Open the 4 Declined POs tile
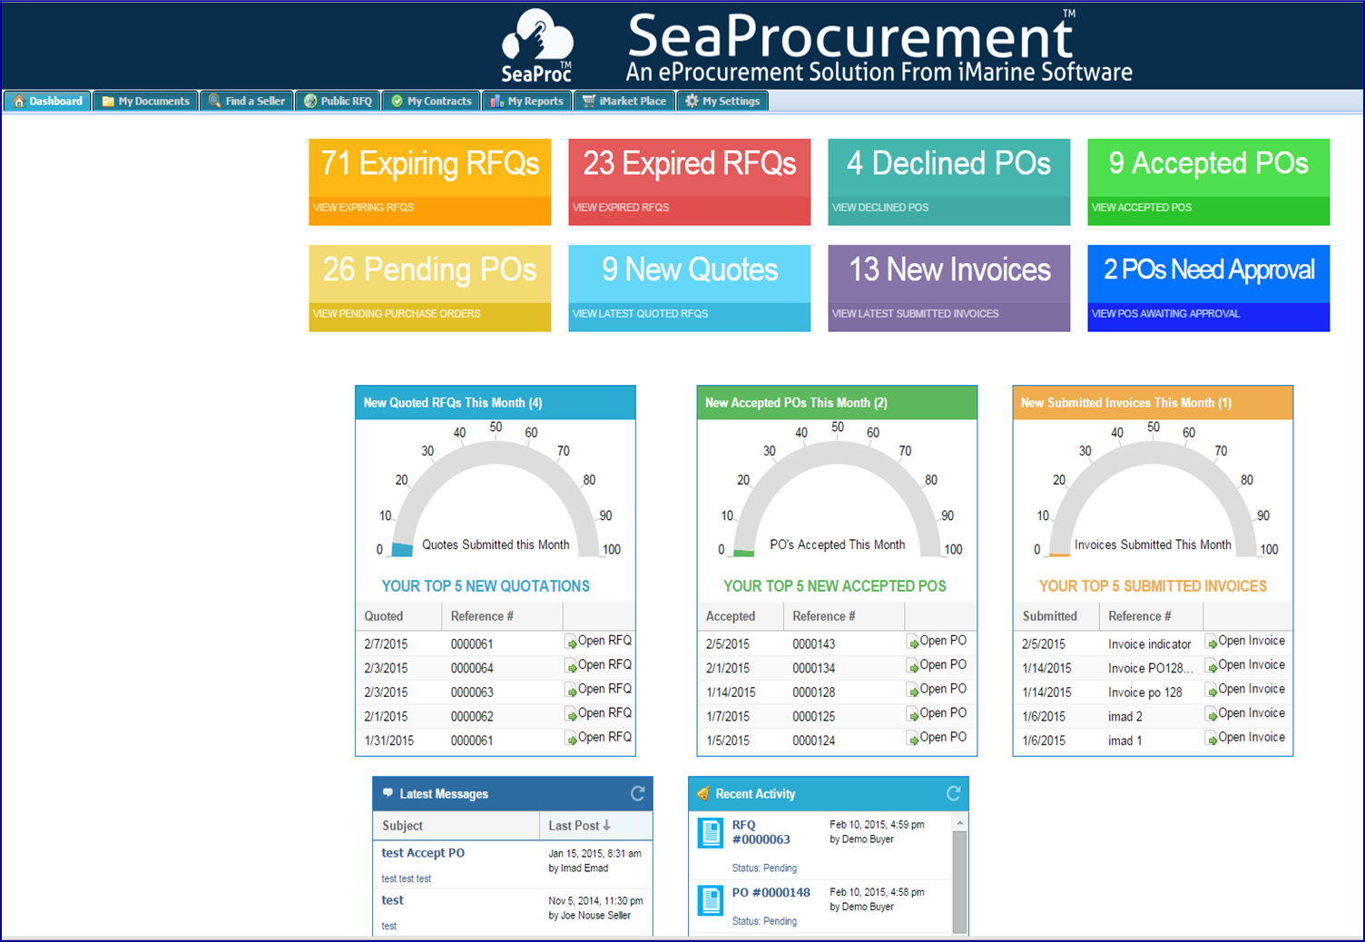Image resolution: width=1365 pixels, height=942 pixels. point(949,182)
